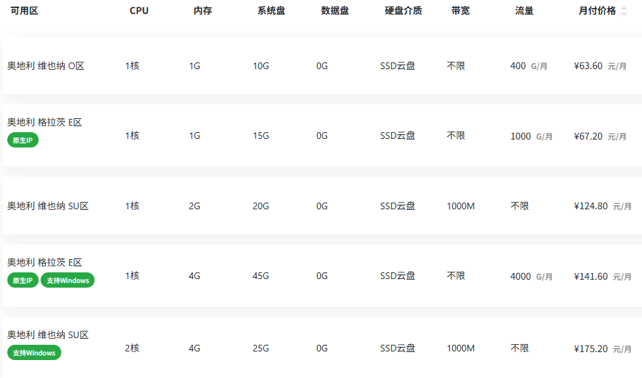Click the ¥63.60 元/月 price
The height and width of the screenshot is (378, 642).
[x=600, y=66]
